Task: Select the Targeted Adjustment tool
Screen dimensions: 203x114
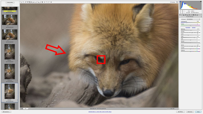Action: 30,2
